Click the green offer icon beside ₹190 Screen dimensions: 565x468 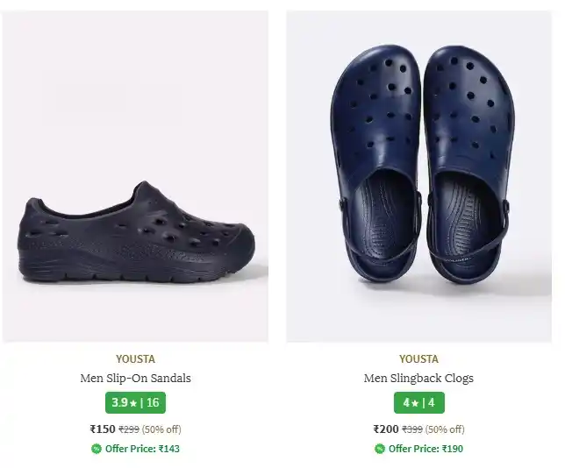coord(380,449)
